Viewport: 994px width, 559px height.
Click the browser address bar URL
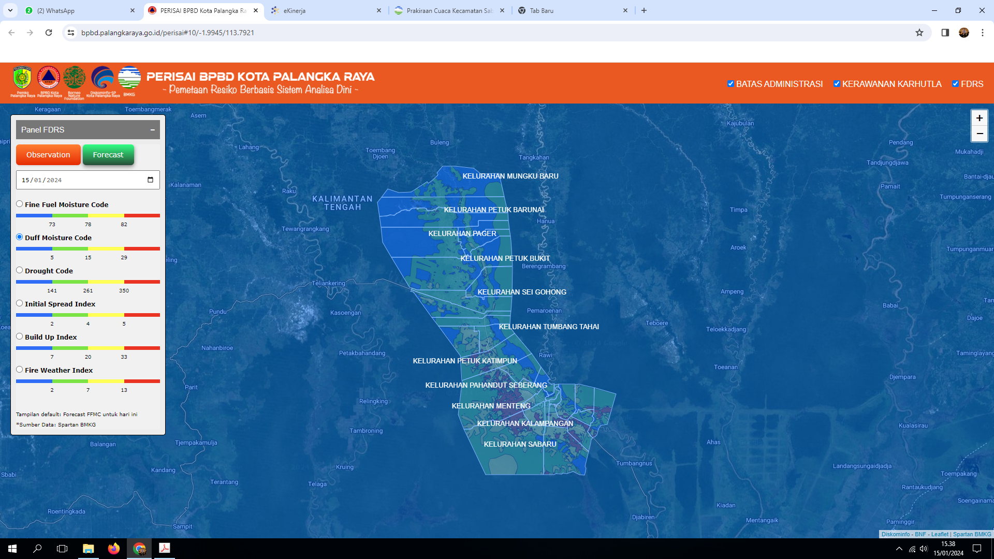pyautogui.click(x=167, y=33)
